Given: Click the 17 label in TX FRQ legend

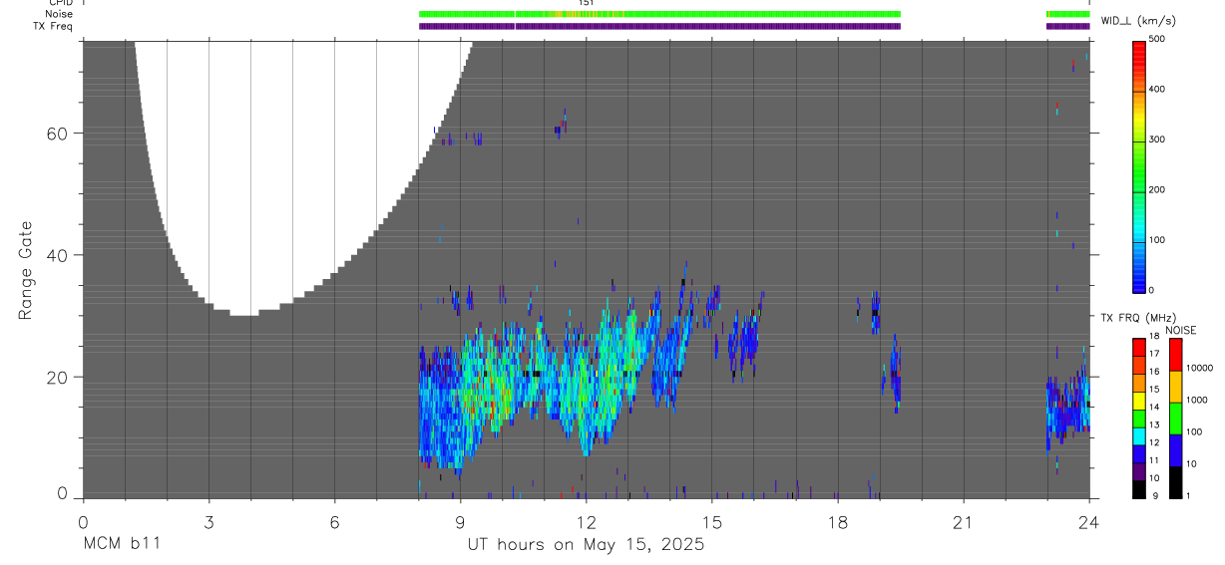Looking at the screenshot, I should pyautogui.click(x=1153, y=354).
